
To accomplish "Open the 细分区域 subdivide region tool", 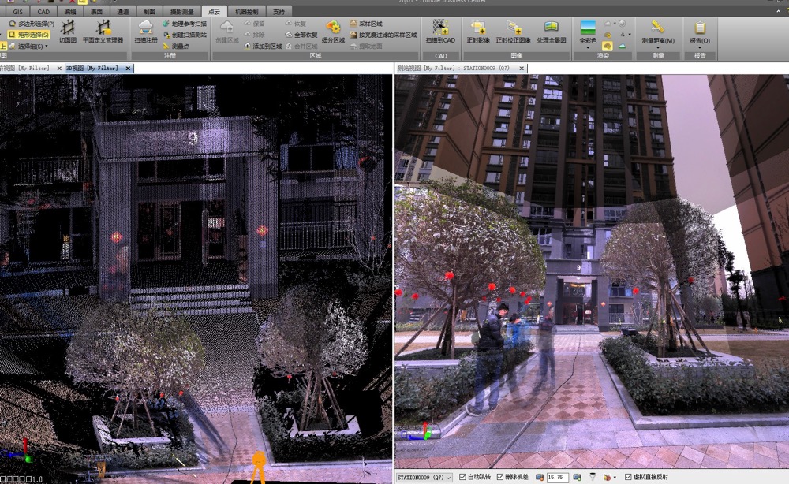I will pos(333,32).
